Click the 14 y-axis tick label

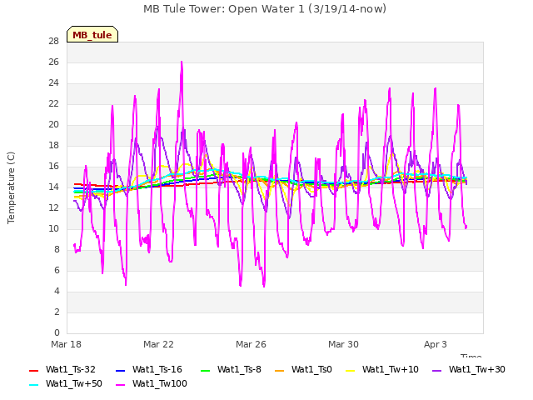click(x=54, y=187)
